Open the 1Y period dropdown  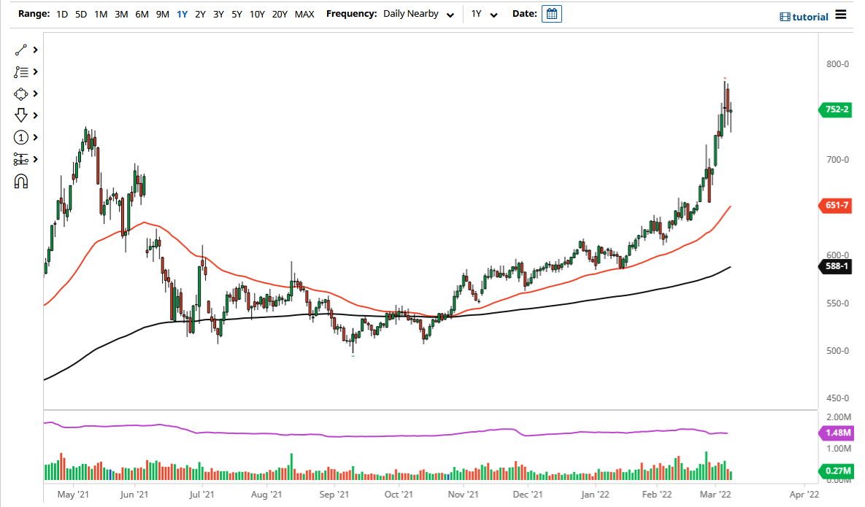click(485, 15)
